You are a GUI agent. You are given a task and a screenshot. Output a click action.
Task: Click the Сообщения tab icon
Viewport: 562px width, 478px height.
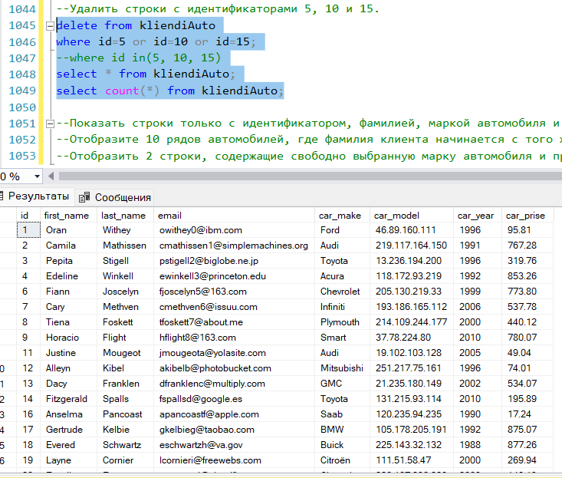[x=84, y=198]
